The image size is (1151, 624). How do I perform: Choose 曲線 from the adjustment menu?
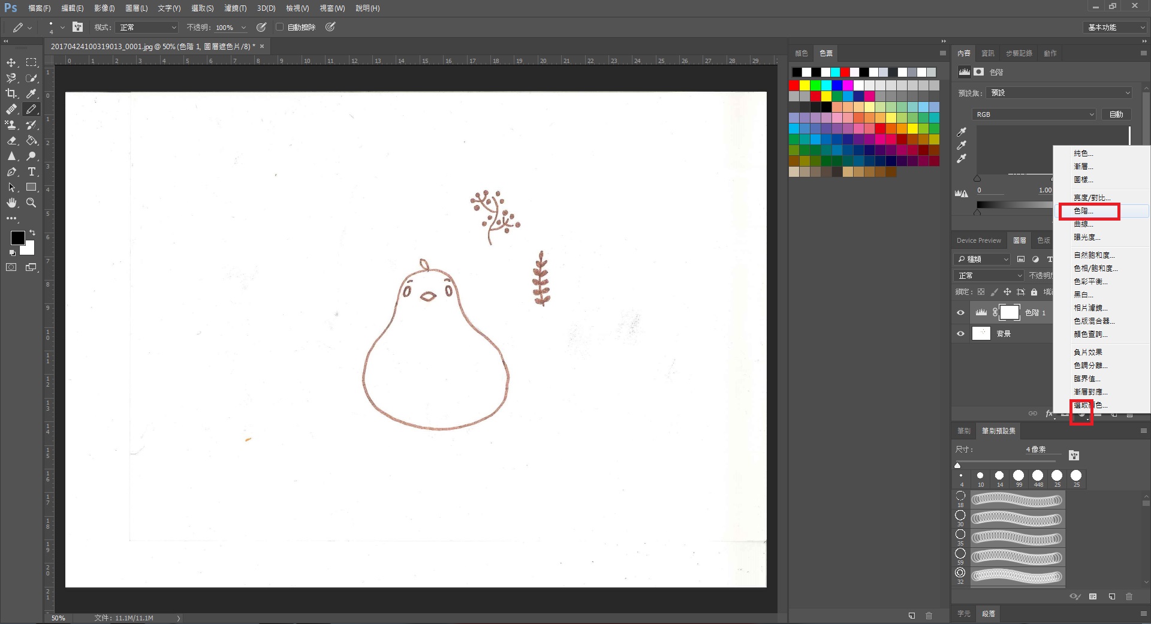(1083, 224)
